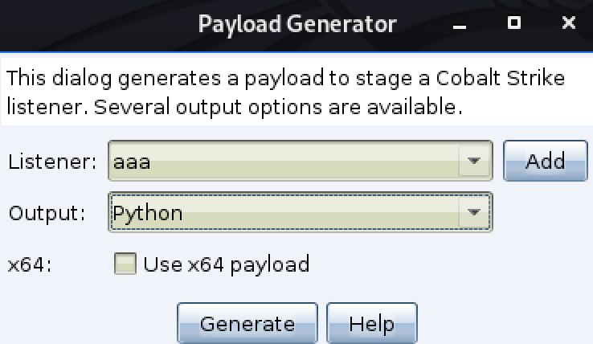Viewport: 593px width, 344px height.
Task: Click the Payload Generator title bar text
Action: (297, 24)
